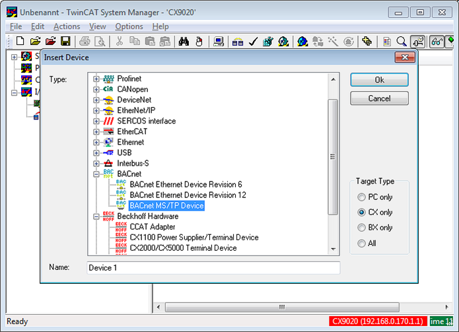Expand the EtherCAT node

(x=96, y=131)
